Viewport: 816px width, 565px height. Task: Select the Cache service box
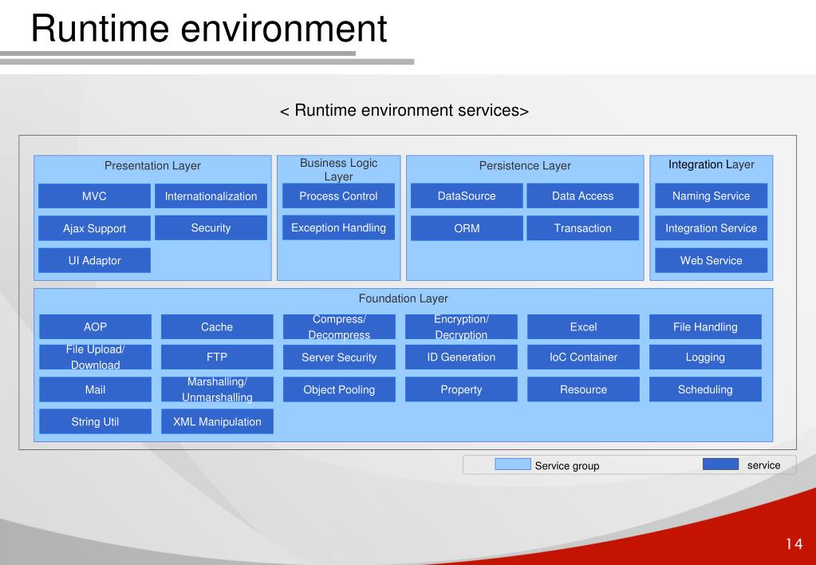tap(217, 326)
